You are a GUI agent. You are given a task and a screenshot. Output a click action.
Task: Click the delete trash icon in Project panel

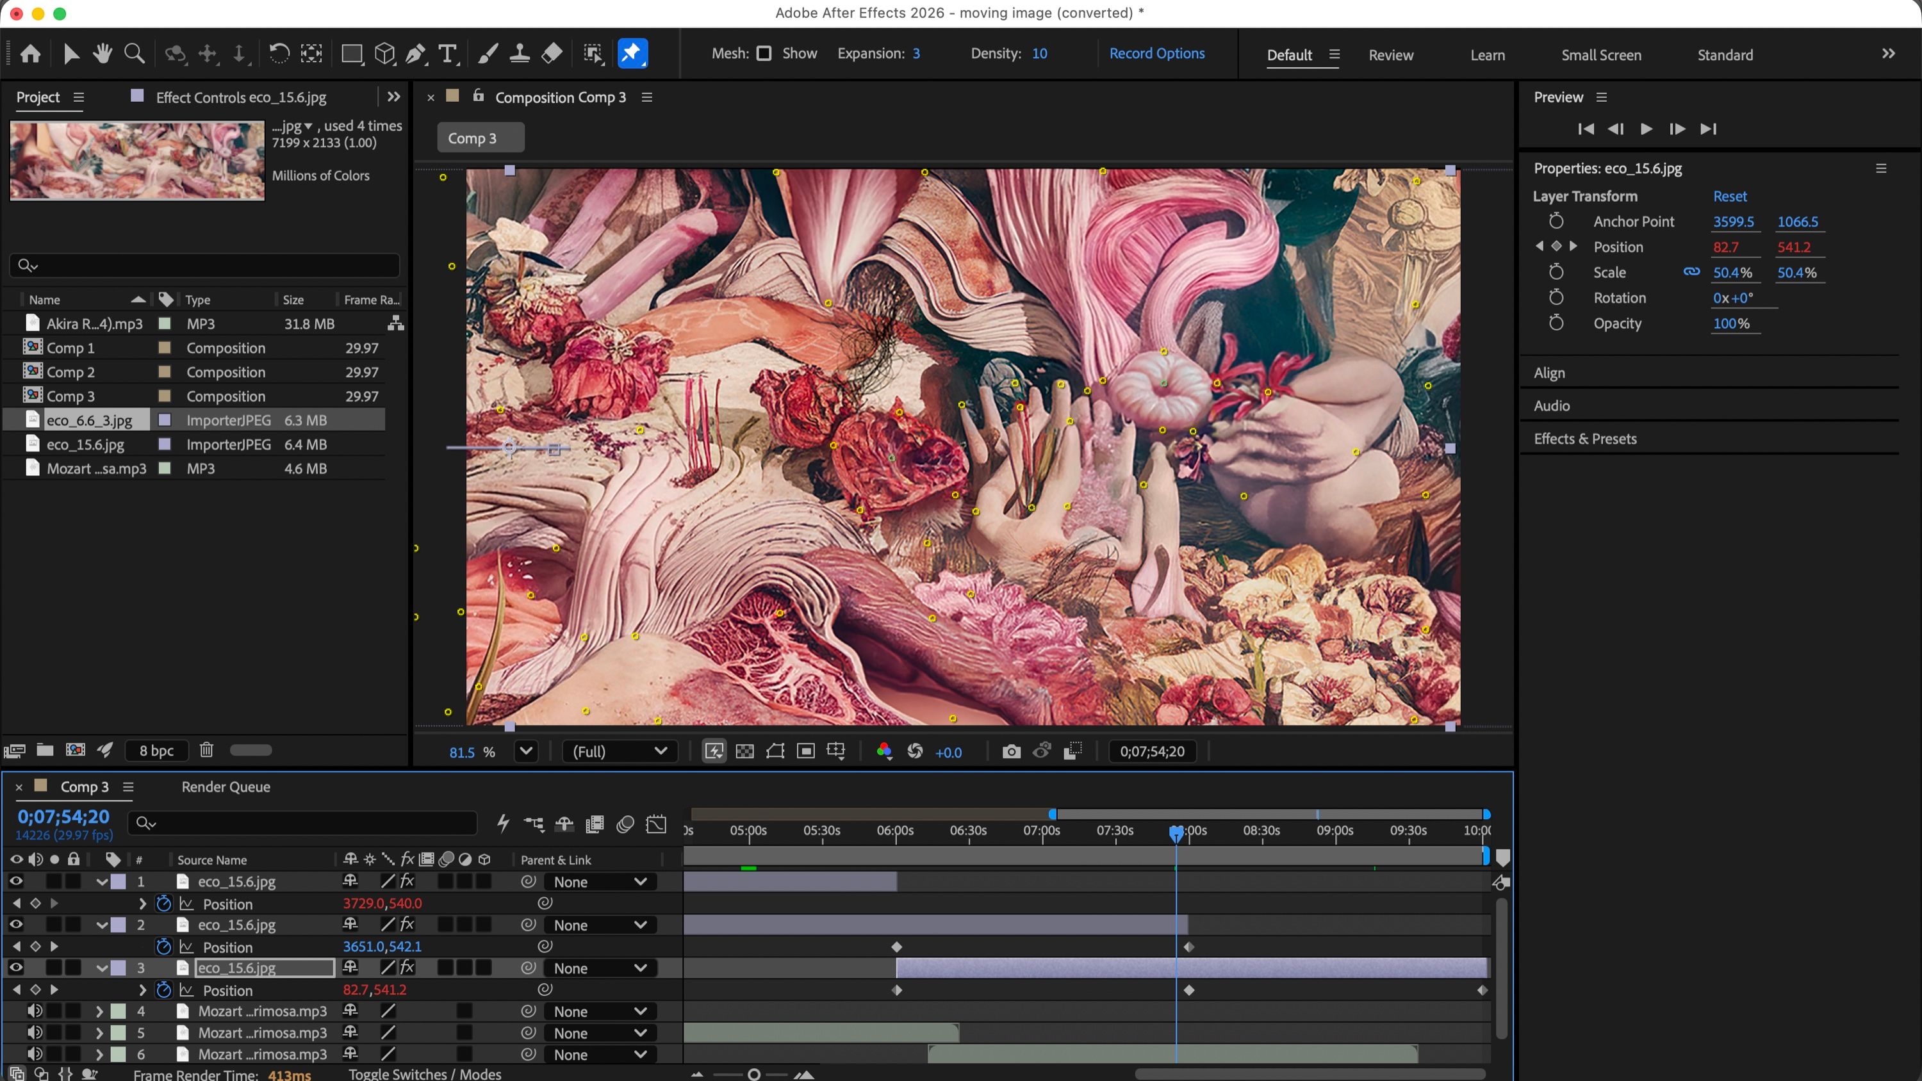(x=207, y=750)
